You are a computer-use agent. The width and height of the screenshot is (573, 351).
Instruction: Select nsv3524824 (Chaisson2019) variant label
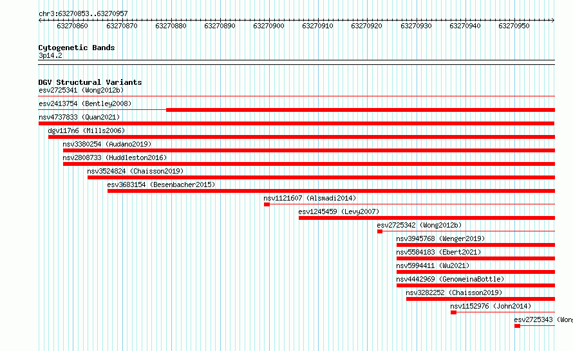click(x=135, y=171)
